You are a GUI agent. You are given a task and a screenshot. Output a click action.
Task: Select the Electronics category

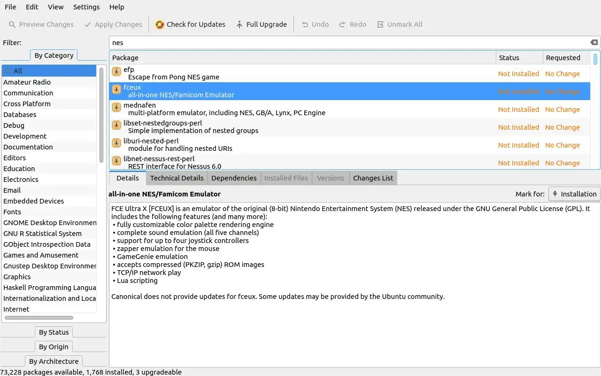(49, 180)
